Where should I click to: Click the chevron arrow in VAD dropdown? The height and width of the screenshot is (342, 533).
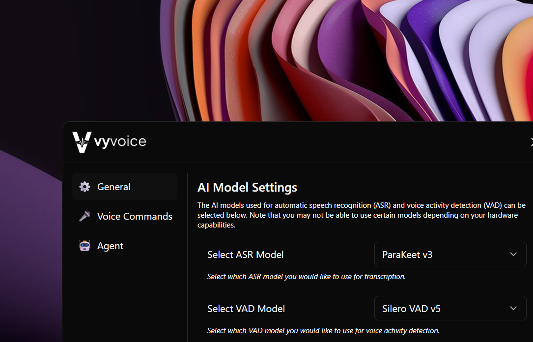coord(513,309)
